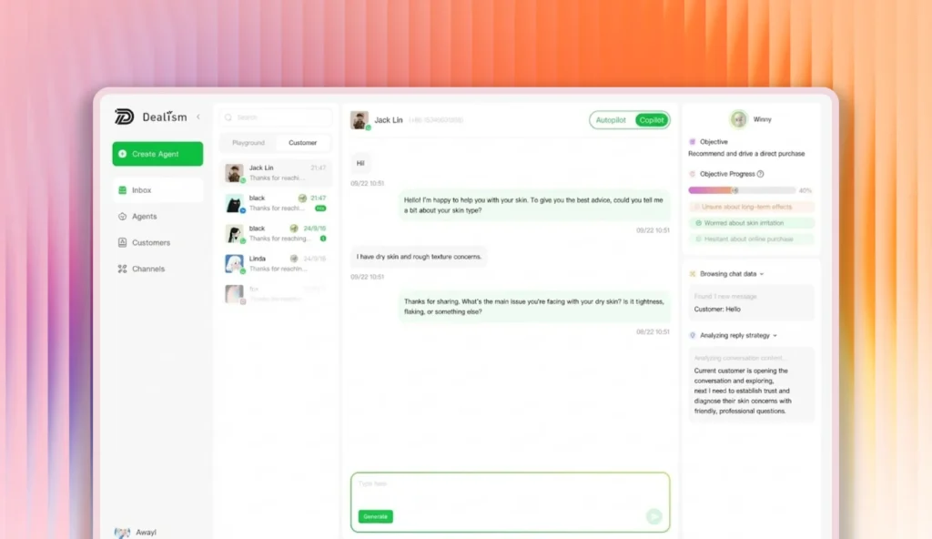Click the Create Agent button
Viewport: 932px width, 539px height.
(x=157, y=154)
